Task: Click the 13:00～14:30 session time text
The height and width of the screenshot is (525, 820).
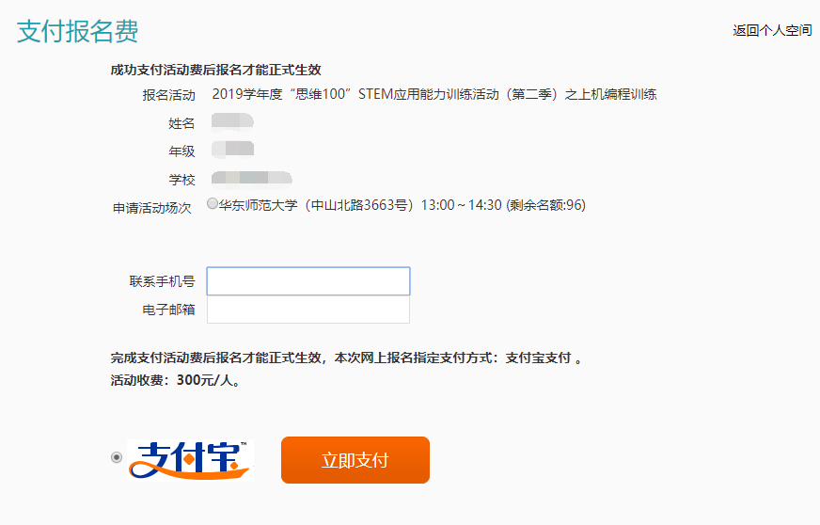Action: (x=461, y=205)
